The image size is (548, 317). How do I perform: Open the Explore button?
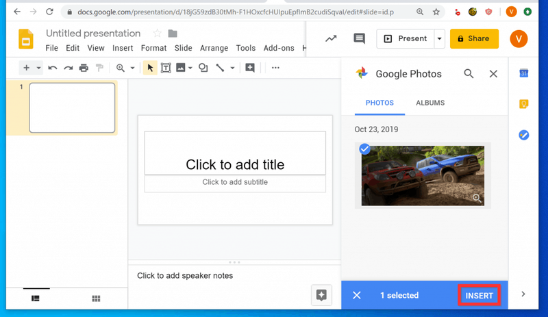(321, 295)
